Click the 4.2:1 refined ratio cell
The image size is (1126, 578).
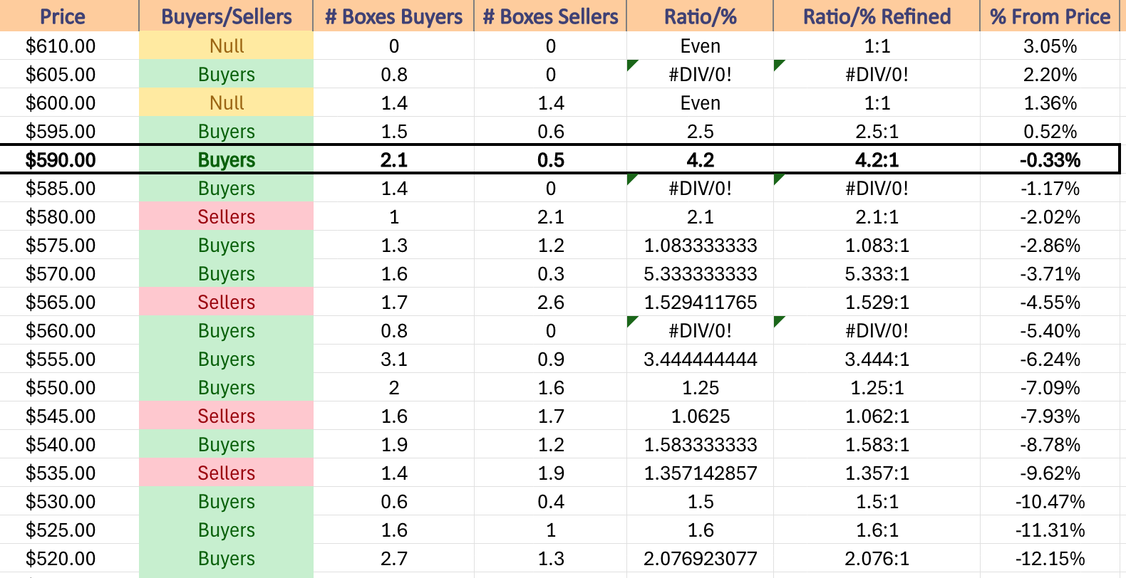point(877,159)
